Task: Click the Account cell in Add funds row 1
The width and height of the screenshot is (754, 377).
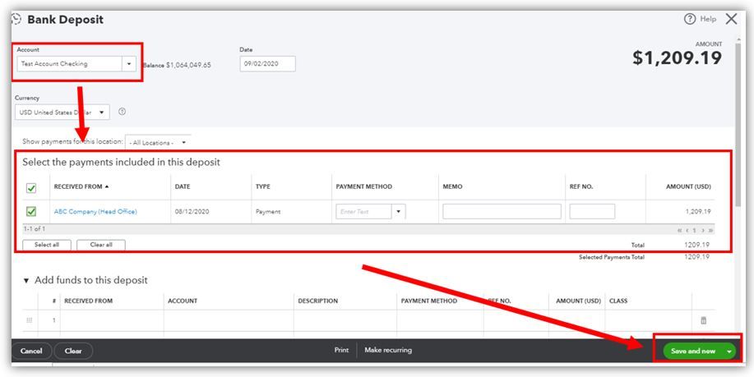Action: (229, 320)
